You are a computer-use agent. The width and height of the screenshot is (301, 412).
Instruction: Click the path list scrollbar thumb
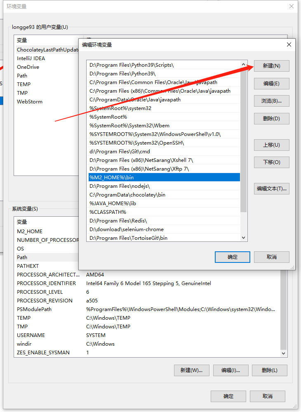(243, 140)
